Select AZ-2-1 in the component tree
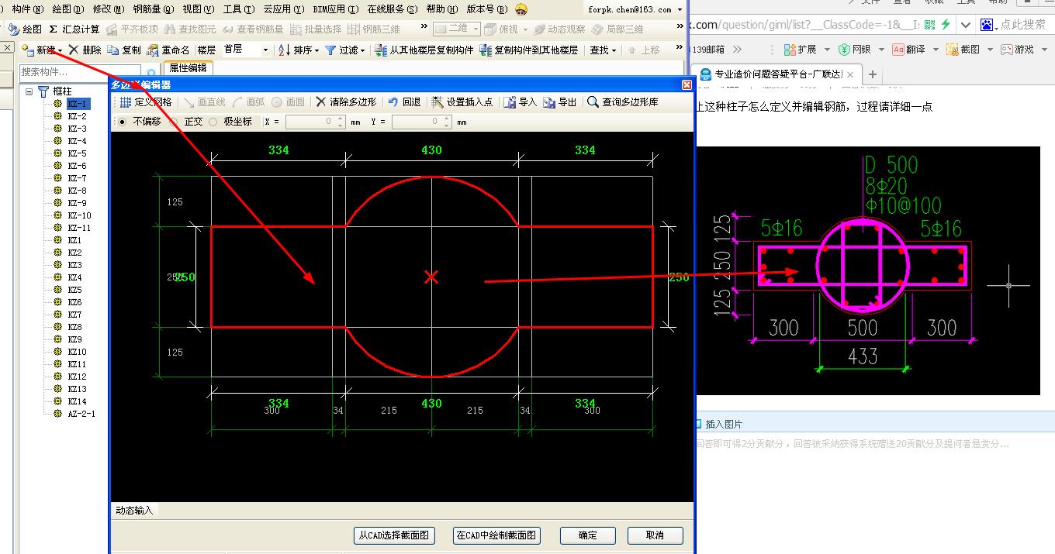Screen dimensions: 1055x554 pyautogui.click(x=81, y=414)
